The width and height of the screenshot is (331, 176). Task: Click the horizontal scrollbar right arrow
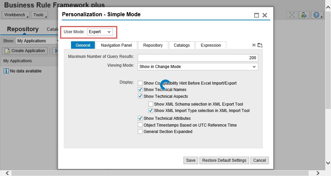318,173
